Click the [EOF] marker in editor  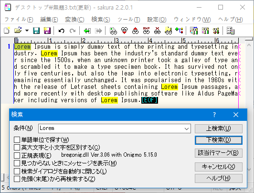[x=149, y=100]
